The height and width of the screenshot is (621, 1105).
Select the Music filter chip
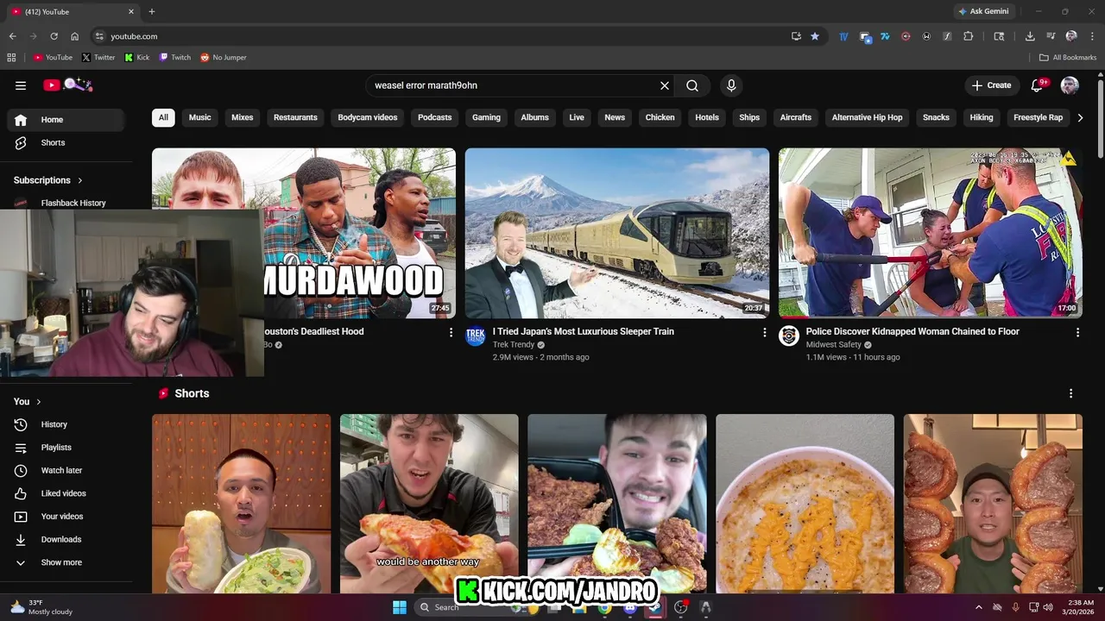[x=200, y=117]
